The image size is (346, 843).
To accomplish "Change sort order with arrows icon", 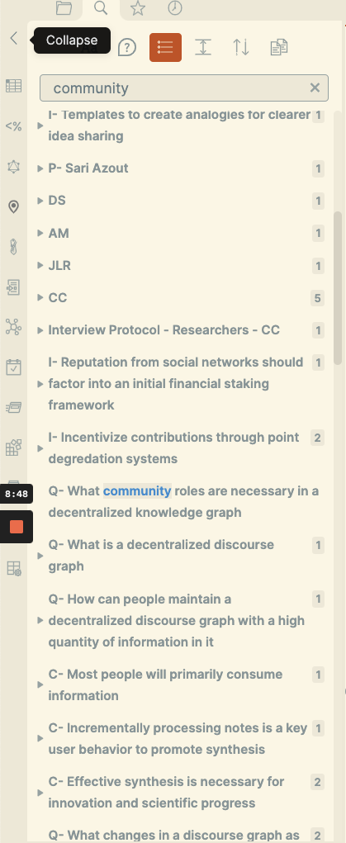I will pos(241,47).
